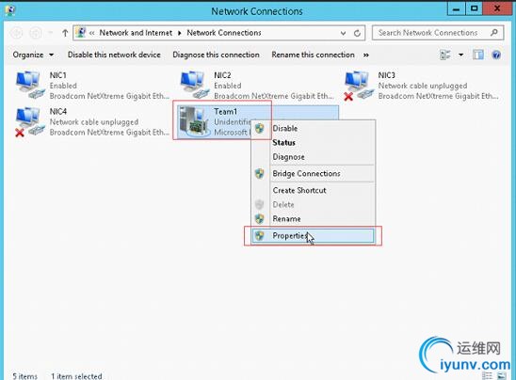The width and height of the screenshot is (516, 380).
Task: Select the NIC3 unplugged adapter icon
Action: point(359,86)
